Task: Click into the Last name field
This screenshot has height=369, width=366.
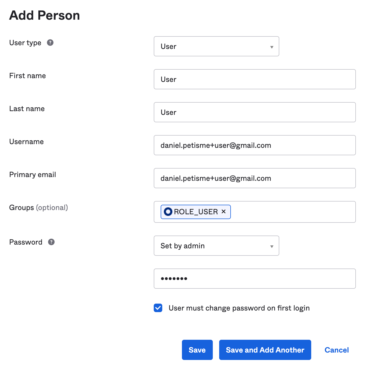Action: click(255, 112)
